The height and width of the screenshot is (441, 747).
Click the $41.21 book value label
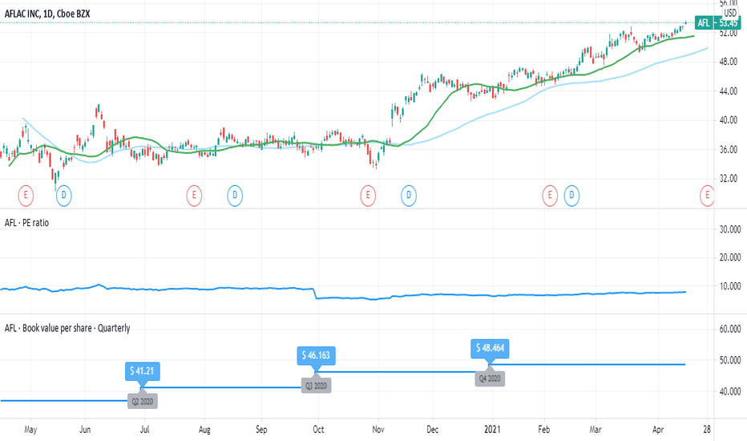(142, 371)
